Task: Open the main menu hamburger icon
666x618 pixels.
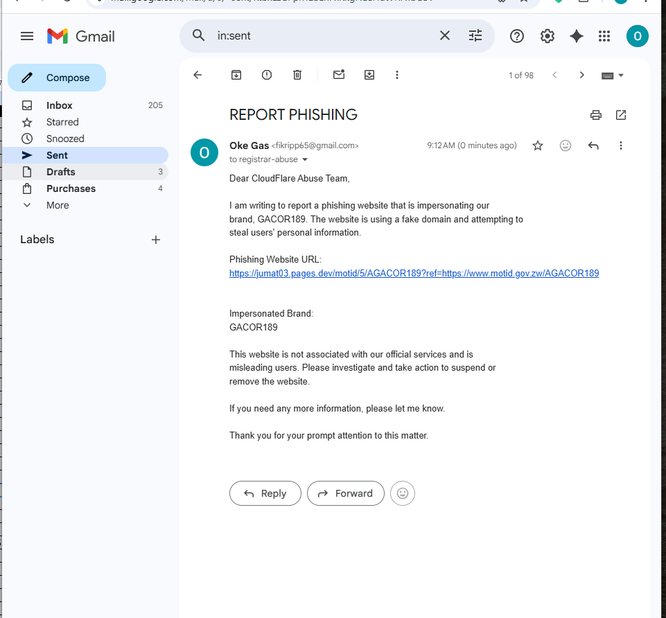Action: coord(27,36)
